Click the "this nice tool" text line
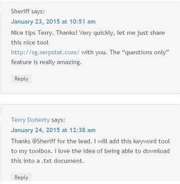This screenshot has width=180, height=184. (x=30, y=42)
